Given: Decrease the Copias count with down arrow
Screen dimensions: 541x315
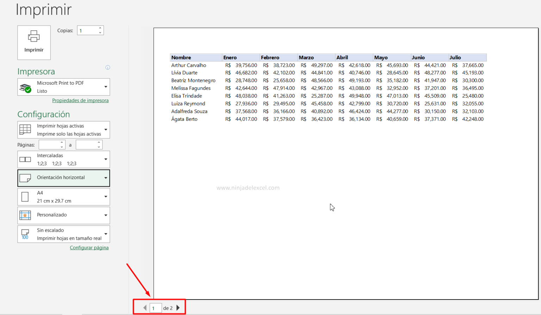Looking at the screenshot, I should (100, 33).
